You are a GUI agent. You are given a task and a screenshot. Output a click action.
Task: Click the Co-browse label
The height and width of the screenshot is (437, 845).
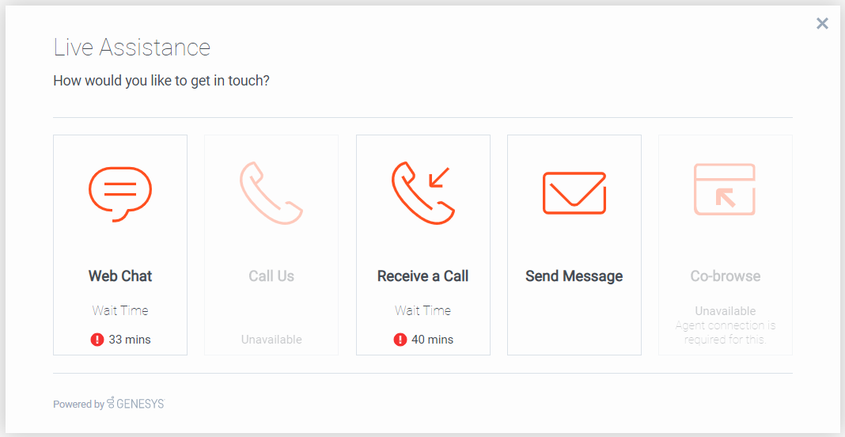click(726, 276)
